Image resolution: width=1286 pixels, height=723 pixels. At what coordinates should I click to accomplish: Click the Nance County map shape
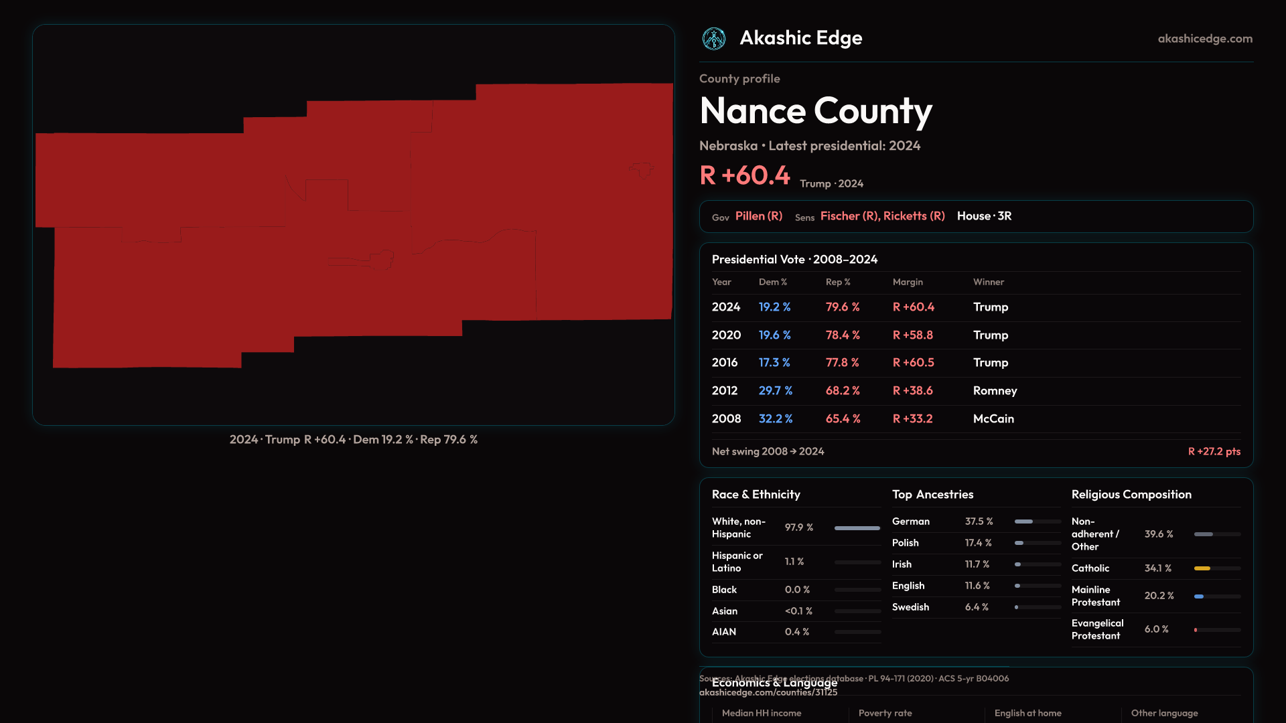(x=354, y=226)
